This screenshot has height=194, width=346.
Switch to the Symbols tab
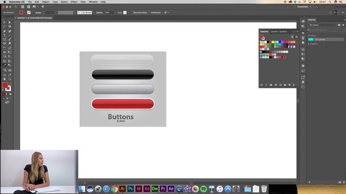[x=283, y=32]
